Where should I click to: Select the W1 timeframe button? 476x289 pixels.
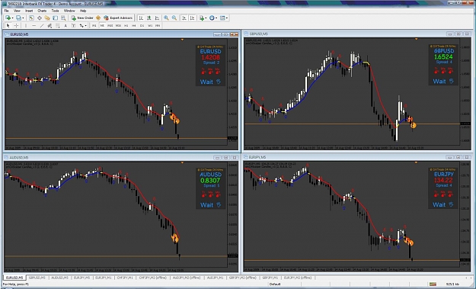[150, 25]
